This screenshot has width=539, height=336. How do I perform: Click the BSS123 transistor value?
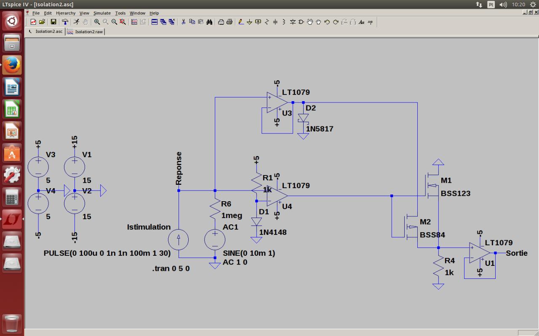(x=456, y=194)
